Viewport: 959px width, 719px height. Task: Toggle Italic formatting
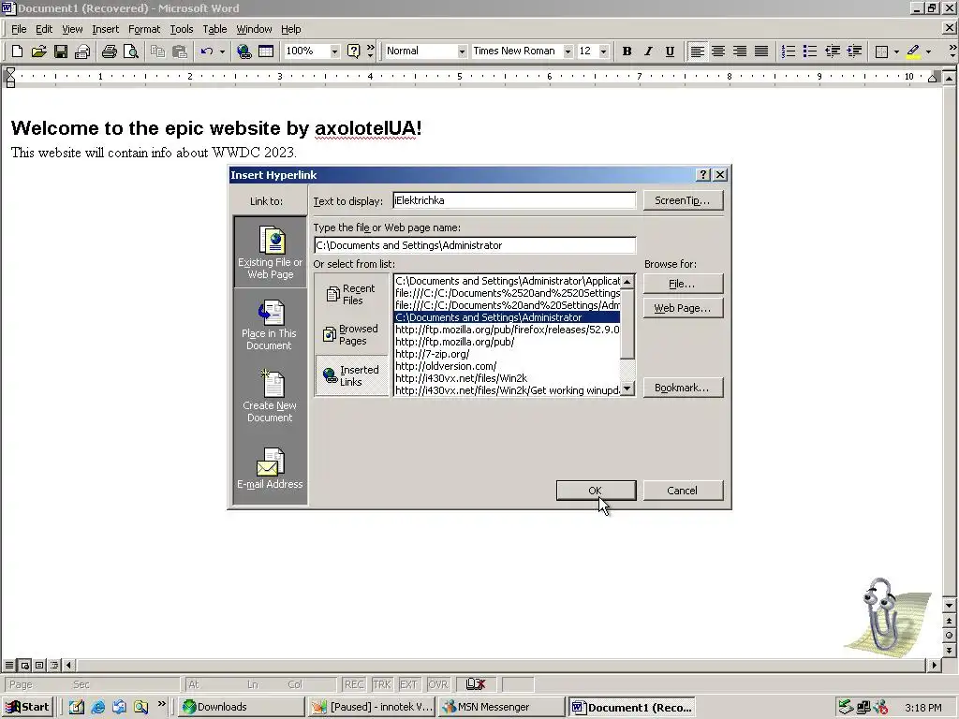(x=648, y=51)
